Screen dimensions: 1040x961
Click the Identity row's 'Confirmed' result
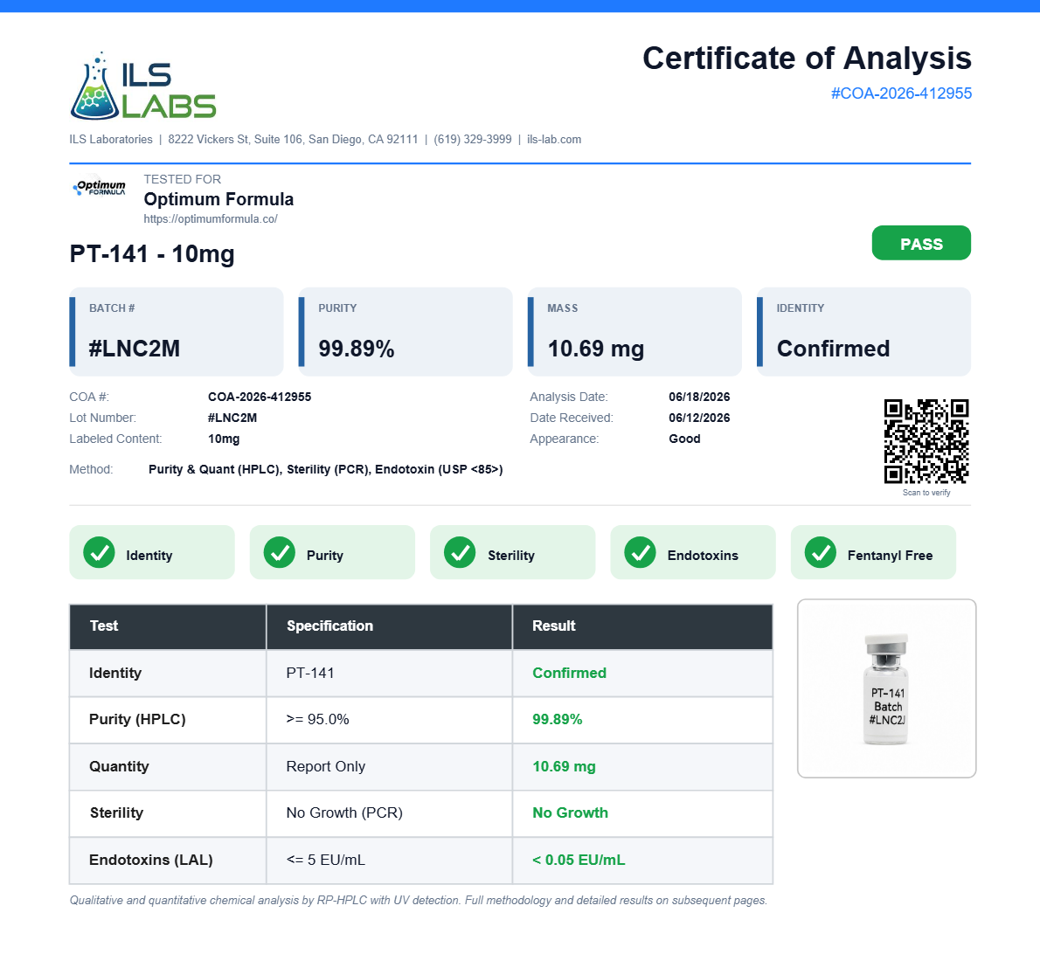(x=569, y=673)
